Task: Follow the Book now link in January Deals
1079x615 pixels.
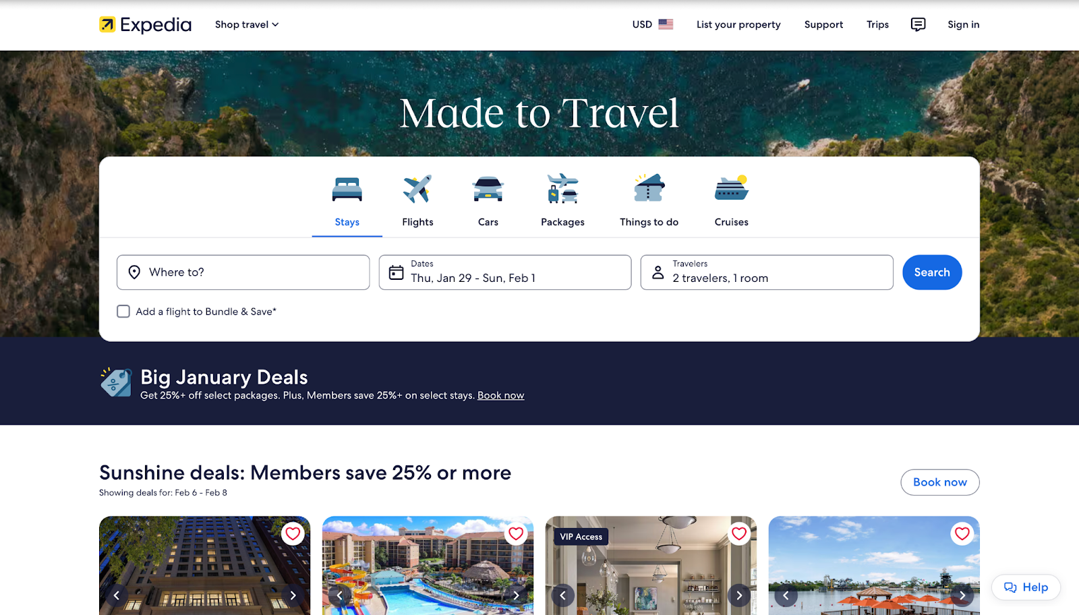Action: coord(501,396)
